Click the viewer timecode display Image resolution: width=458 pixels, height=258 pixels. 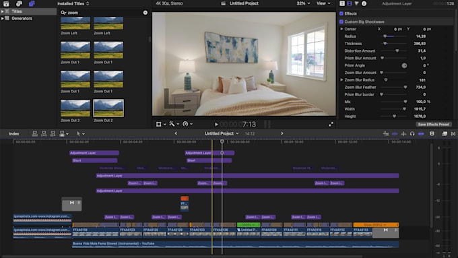[238, 125]
